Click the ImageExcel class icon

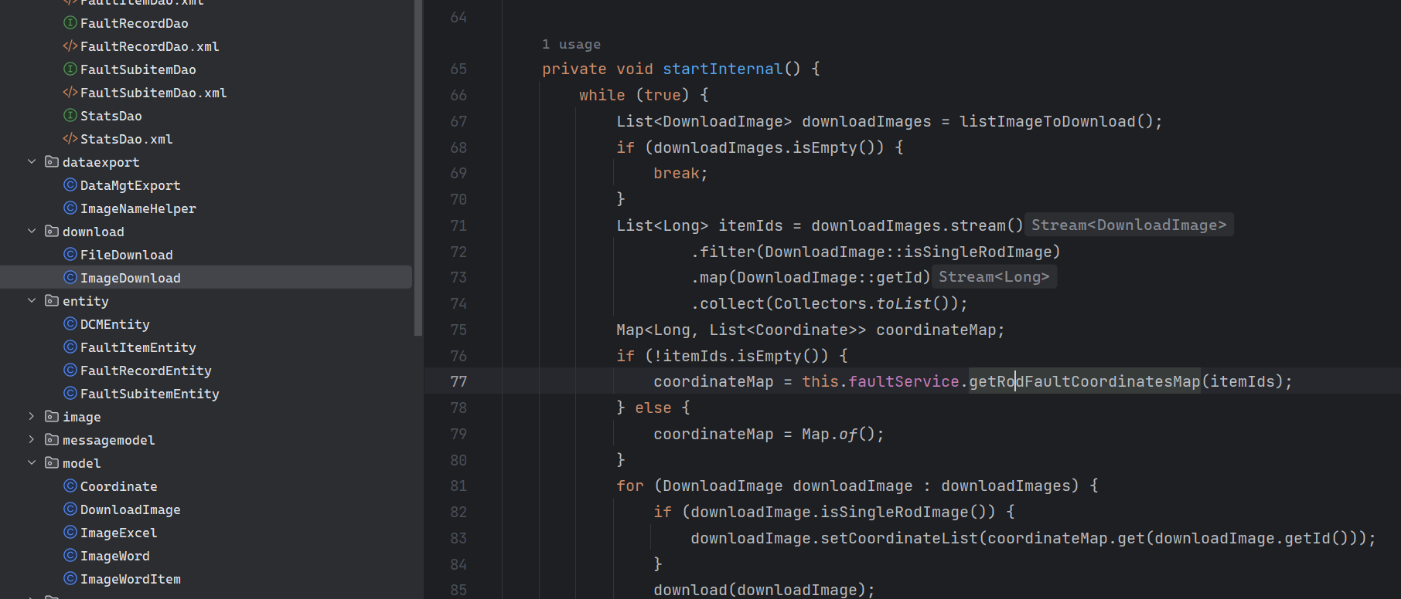pos(70,533)
